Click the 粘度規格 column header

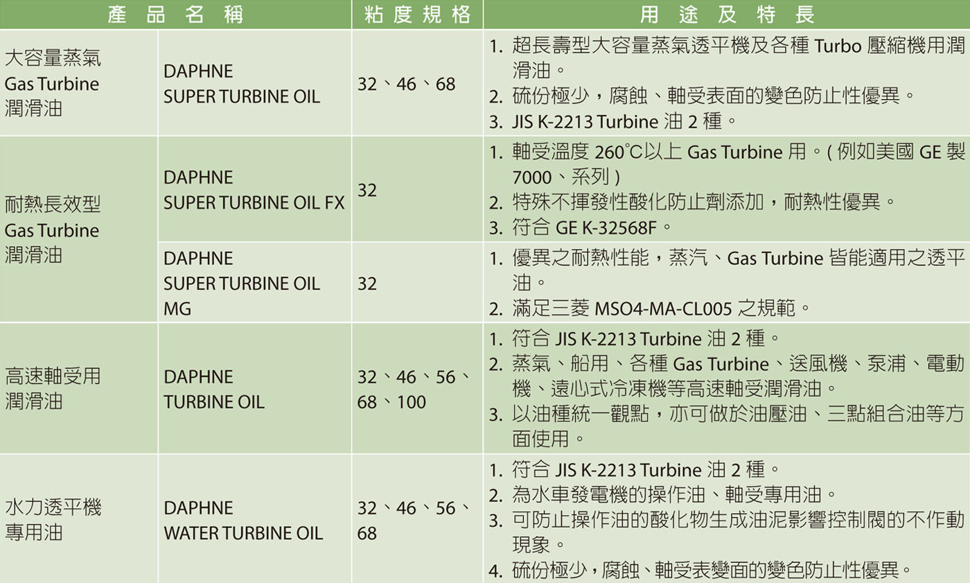(x=417, y=15)
